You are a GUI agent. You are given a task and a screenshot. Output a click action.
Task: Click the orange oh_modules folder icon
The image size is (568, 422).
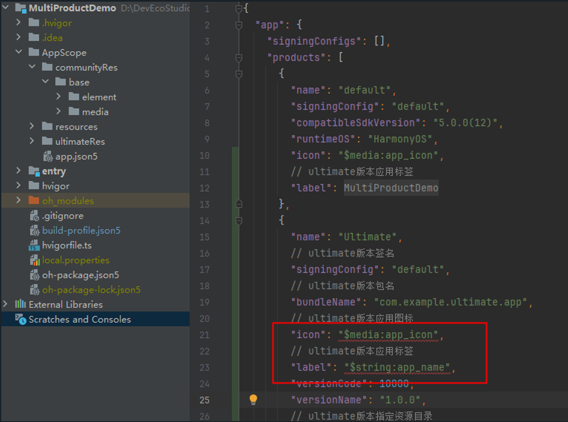(x=34, y=200)
